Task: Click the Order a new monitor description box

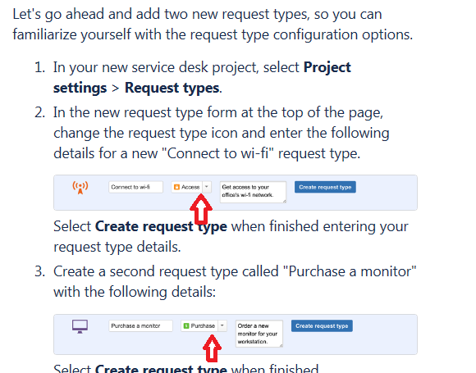Action: pyautogui.click(x=259, y=334)
